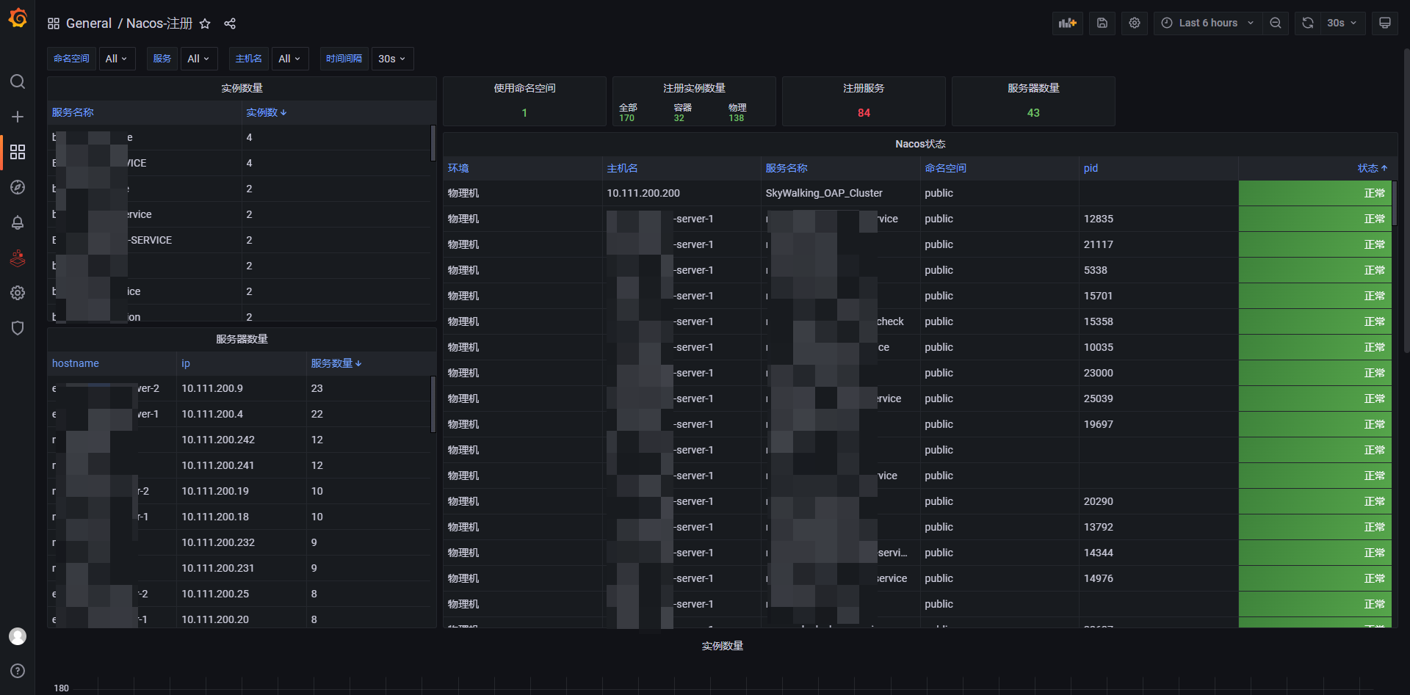
Task: Open the 实例数量 table panel title menu
Action: [242, 88]
